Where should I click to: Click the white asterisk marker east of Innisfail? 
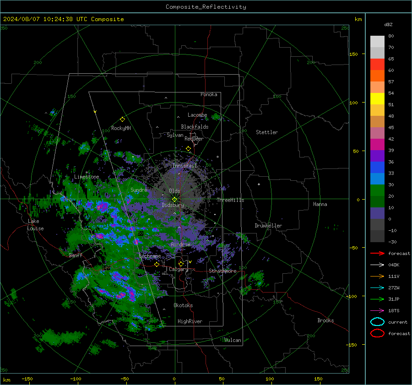click(217, 157)
